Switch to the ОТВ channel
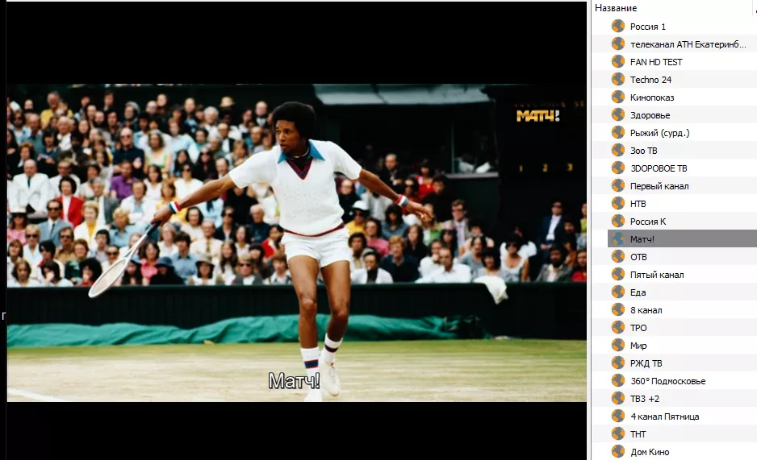 coord(638,257)
